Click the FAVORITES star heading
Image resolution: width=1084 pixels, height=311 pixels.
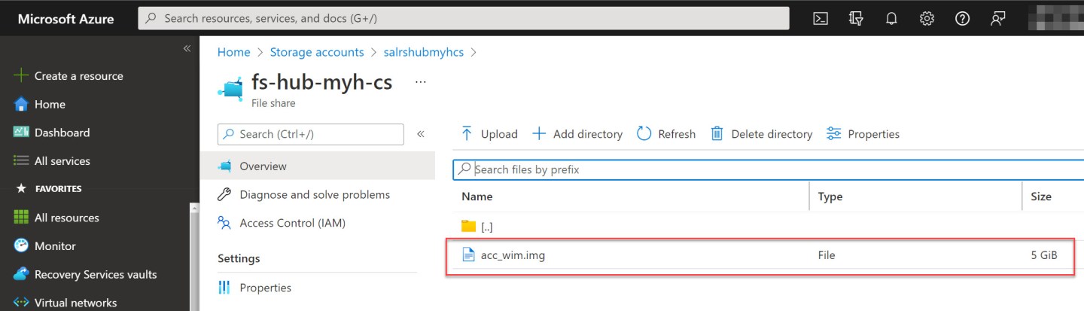pyautogui.click(x=49, y=189)
